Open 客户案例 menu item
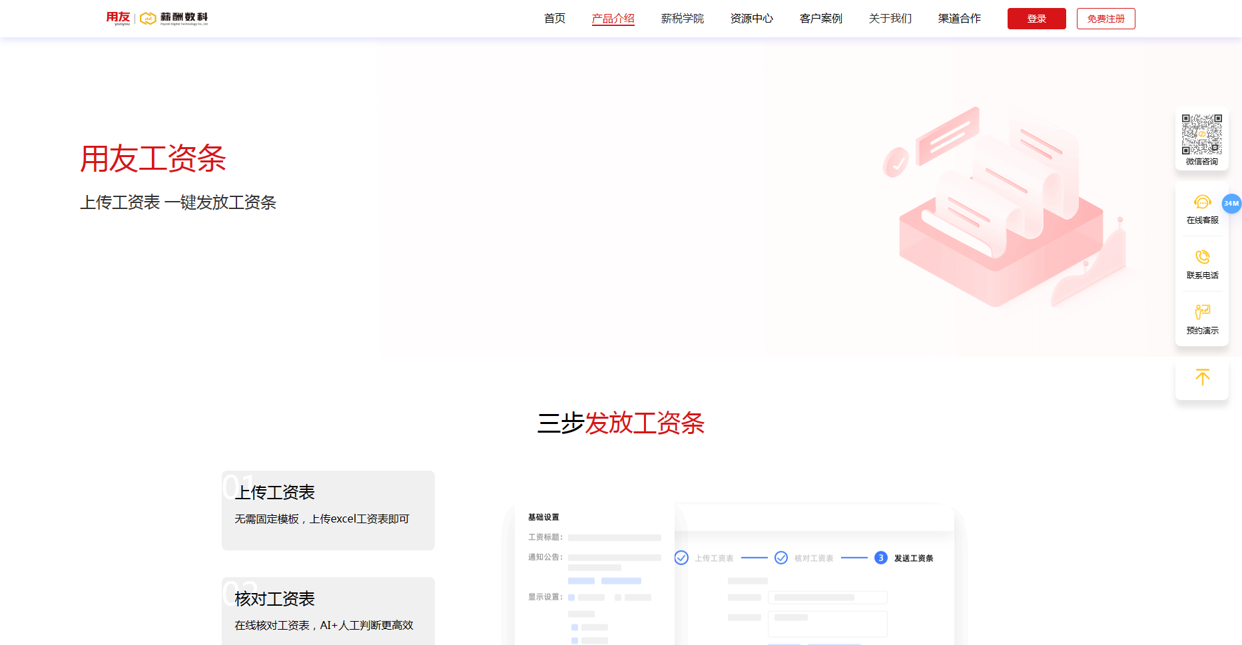1242x645 pixels. [821, 19]
